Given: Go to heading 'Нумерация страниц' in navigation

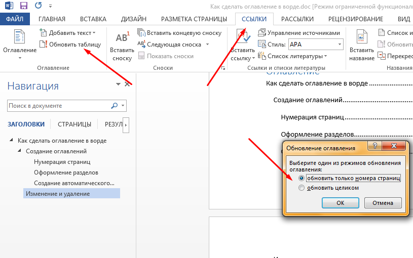Looking at the screenshot, I should coord(62,162).
